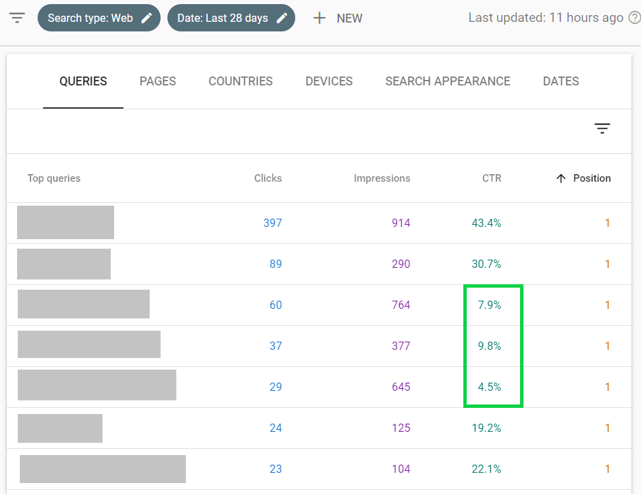Image resolution: width=641 pixels, height=494 pixels.
Task: Sort by Position column header
Action: click(592, 178)
